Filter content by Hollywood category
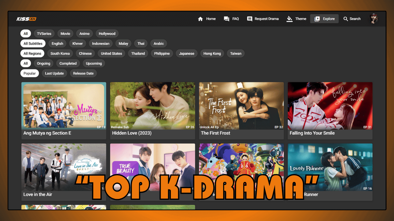 coord(107,33)
